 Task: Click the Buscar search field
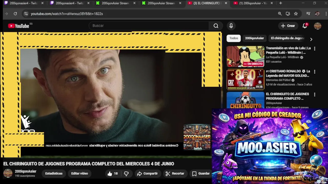pos(149,26)
